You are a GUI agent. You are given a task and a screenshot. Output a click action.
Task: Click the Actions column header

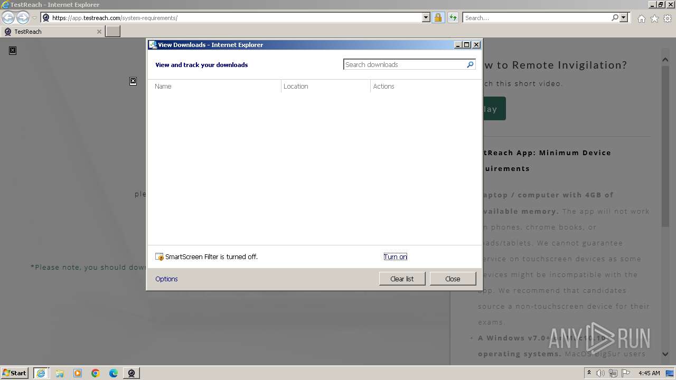click(384, 86)
